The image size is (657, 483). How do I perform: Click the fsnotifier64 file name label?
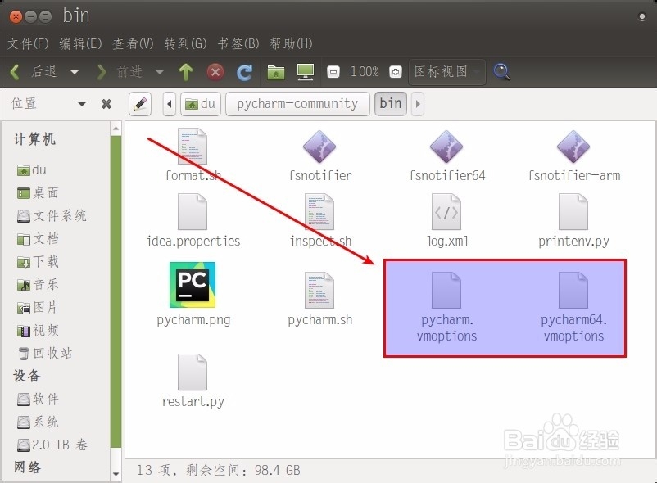446,175
